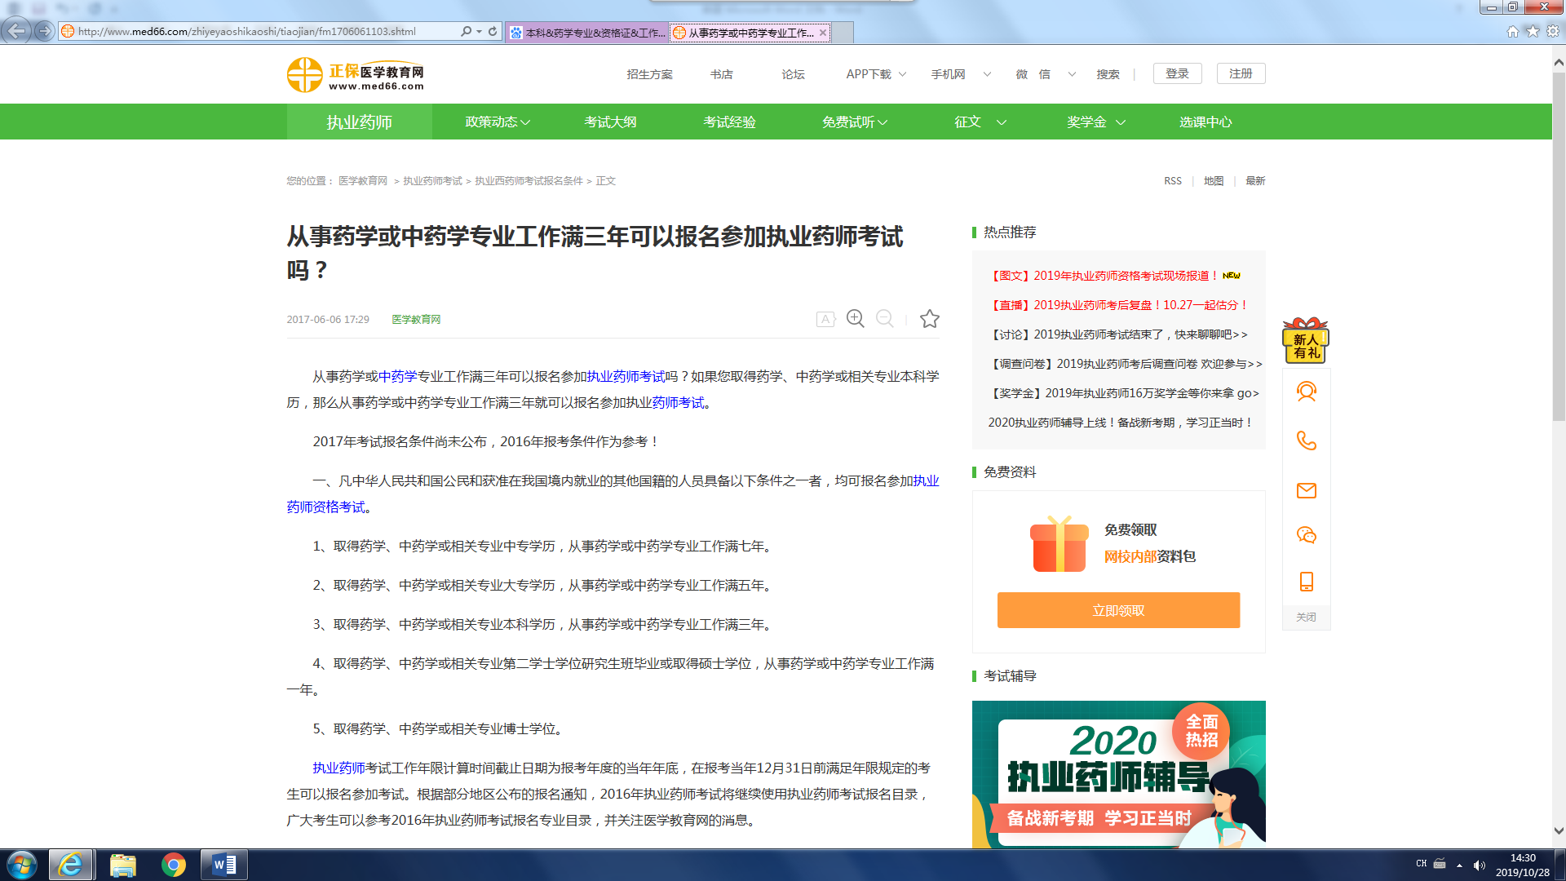Click the phone icon in floating sidebar

pos(1306,441)
